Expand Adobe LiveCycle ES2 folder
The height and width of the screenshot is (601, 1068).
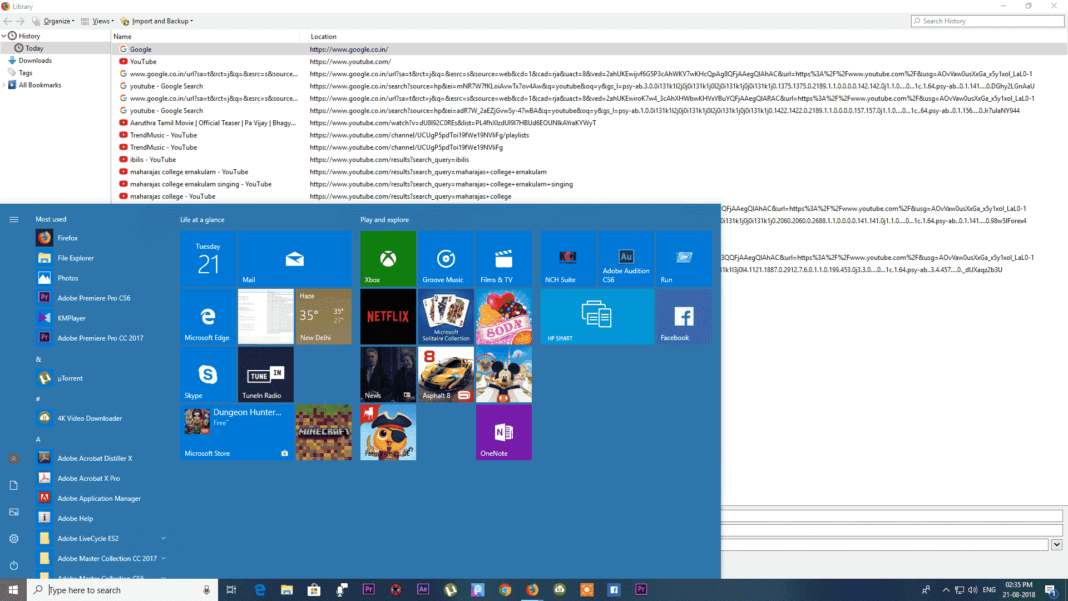(164, 538)
